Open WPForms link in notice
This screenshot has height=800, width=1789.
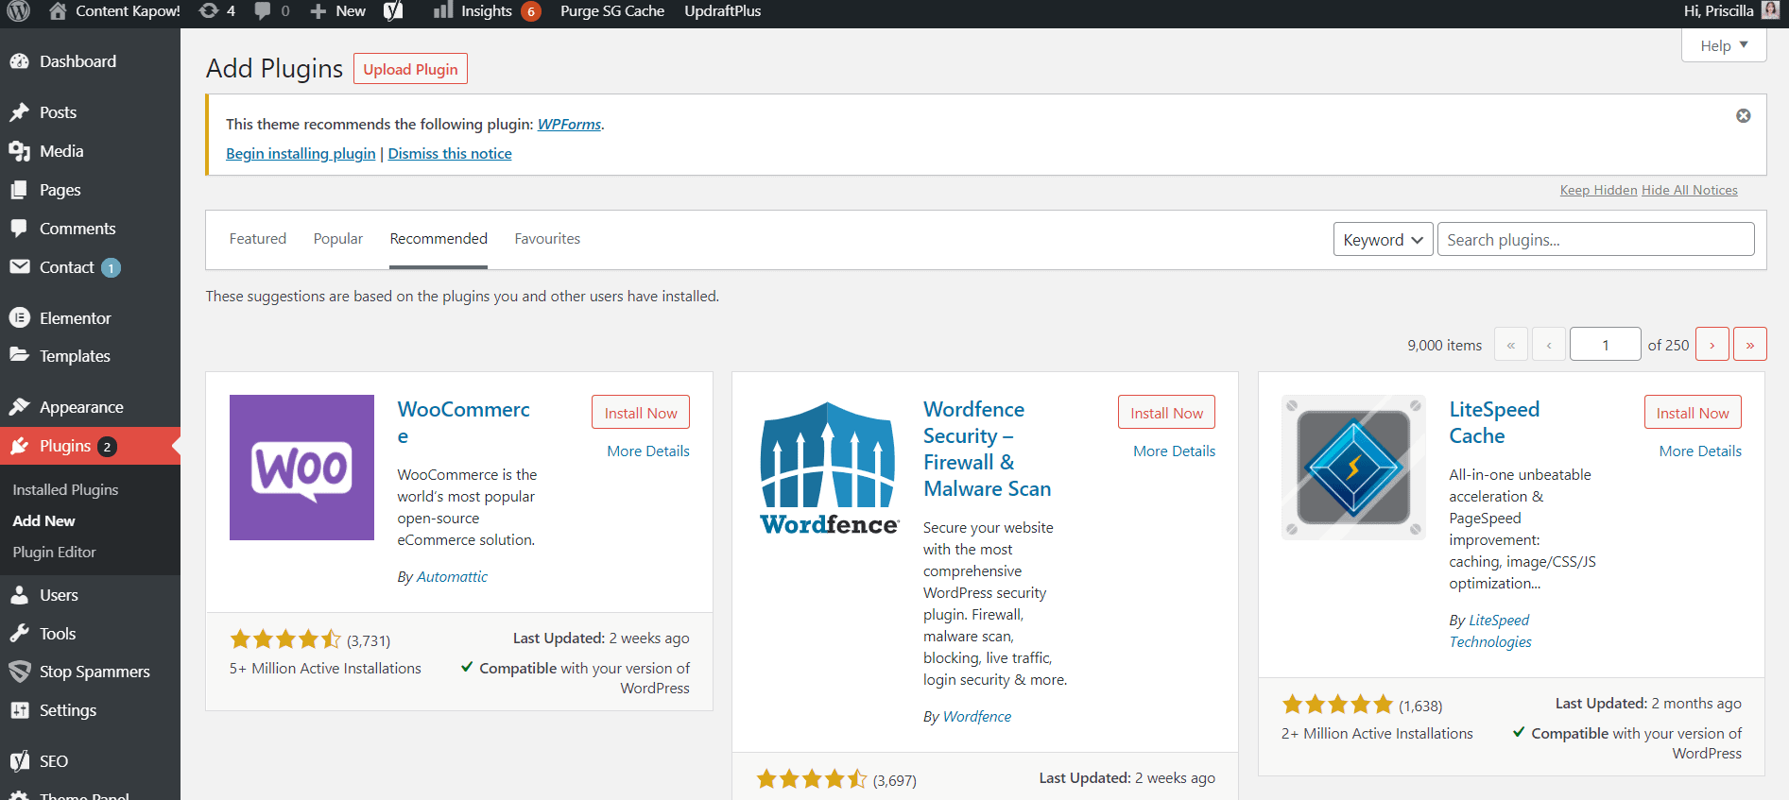click(569, 124)
